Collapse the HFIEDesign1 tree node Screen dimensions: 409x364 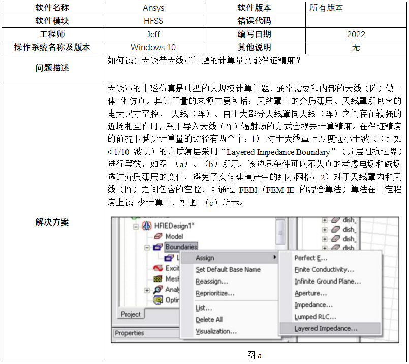136,226
